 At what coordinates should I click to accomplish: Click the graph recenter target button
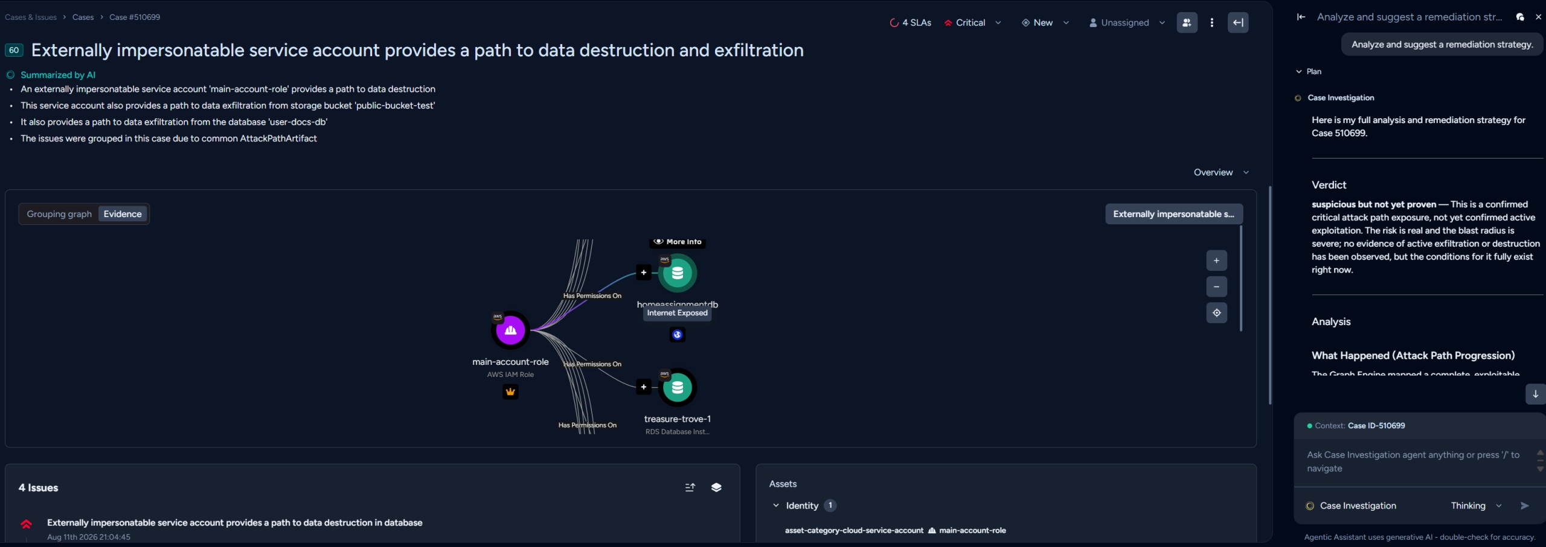1216,312
